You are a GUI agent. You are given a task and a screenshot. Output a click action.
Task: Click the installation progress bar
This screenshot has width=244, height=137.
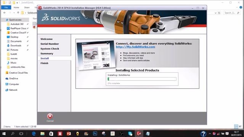point(142,79)
